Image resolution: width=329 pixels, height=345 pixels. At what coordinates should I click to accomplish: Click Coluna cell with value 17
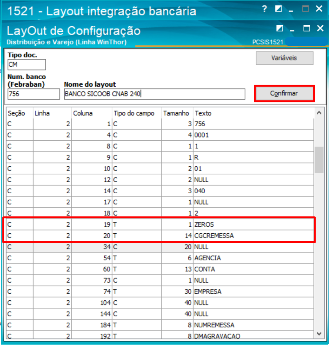91,202
